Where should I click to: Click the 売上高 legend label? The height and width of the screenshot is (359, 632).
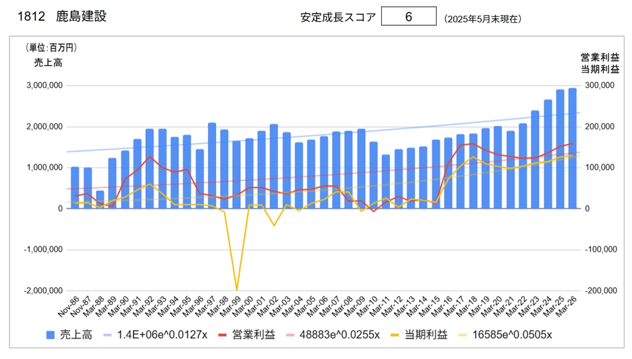point(76,335)
